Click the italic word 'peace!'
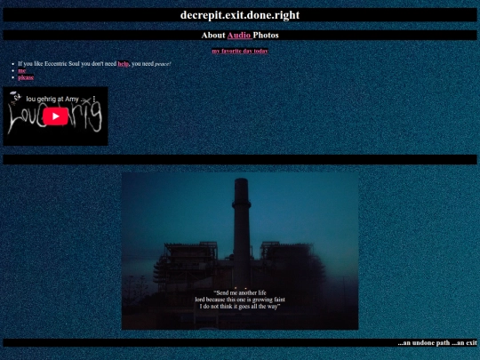 (x=163, y=64)
